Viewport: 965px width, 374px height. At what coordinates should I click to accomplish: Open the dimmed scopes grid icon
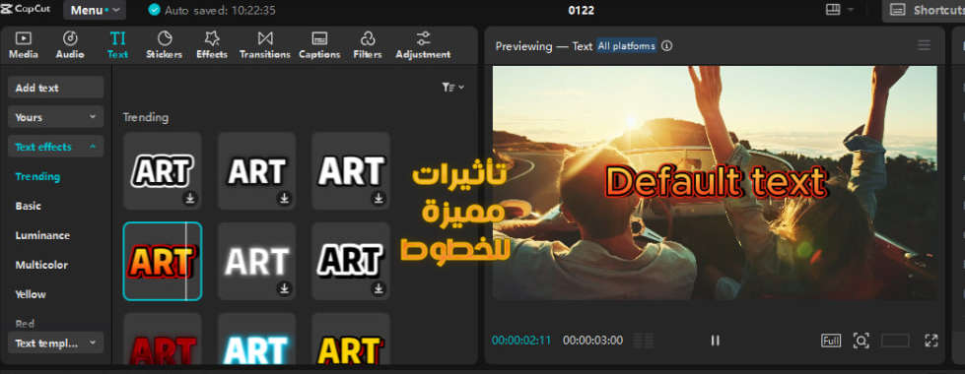[643, 341]
